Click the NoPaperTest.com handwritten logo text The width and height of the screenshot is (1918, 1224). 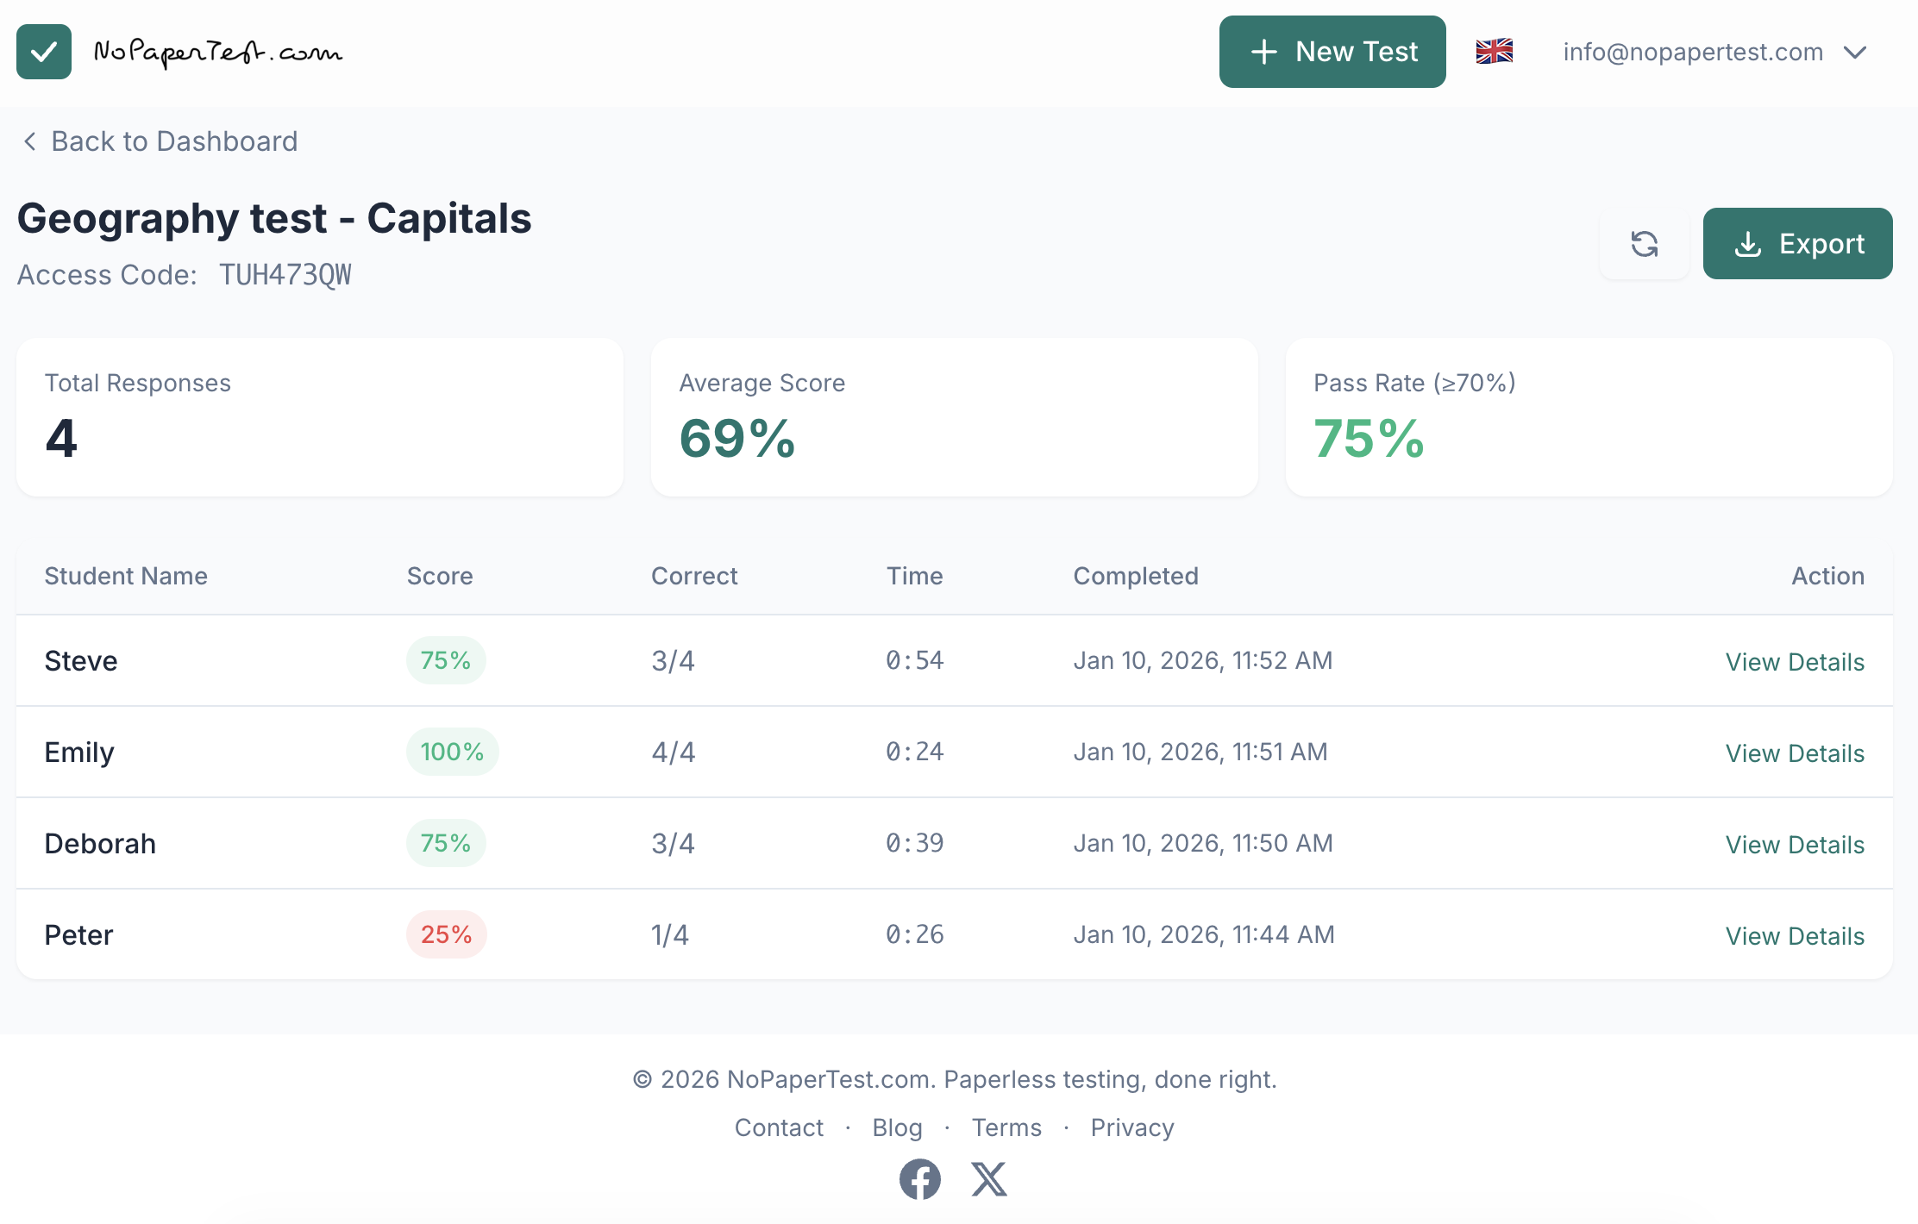[217, 53]
